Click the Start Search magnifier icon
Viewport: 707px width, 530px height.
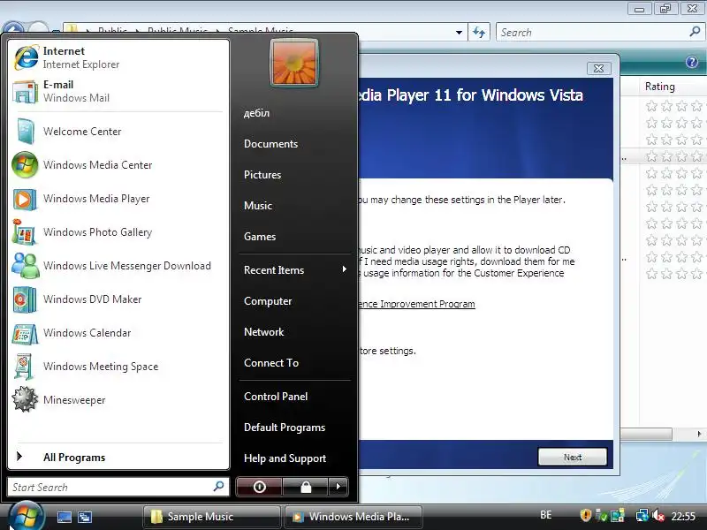pos(218,487)
